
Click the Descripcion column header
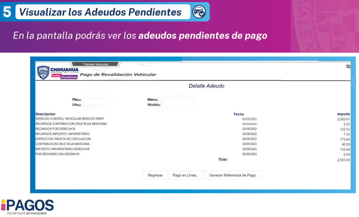[x=45, y=114]
